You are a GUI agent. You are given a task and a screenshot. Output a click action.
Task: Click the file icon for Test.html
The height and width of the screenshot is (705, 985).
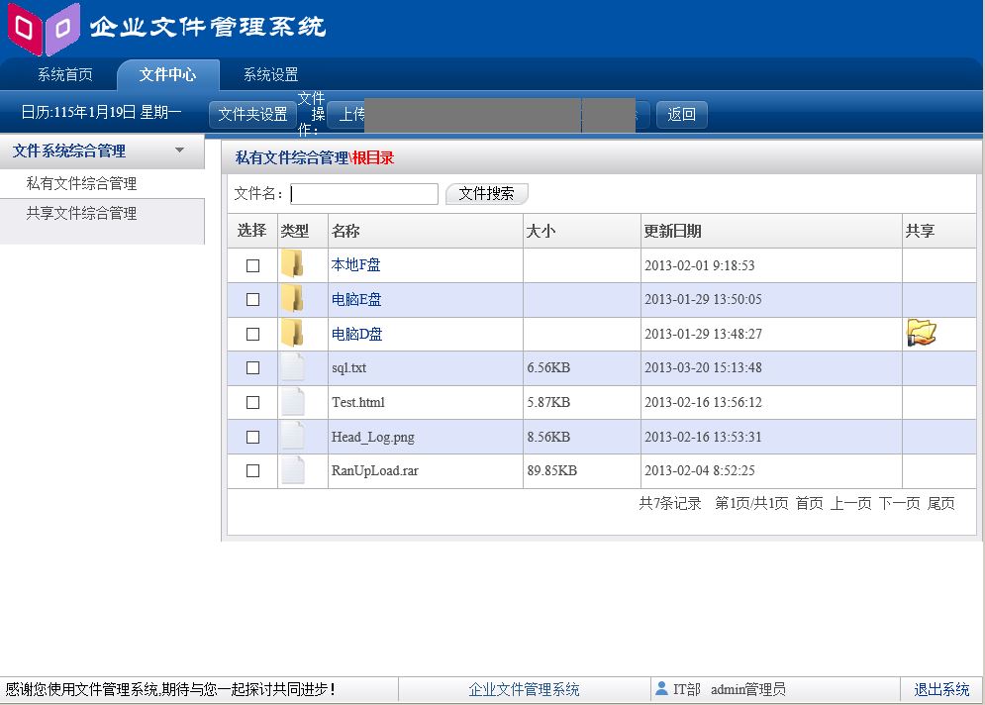click(292, 402)
